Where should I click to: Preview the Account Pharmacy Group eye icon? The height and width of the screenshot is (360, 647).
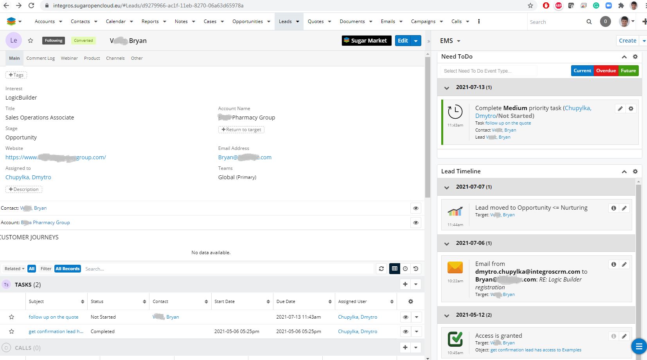416,223
